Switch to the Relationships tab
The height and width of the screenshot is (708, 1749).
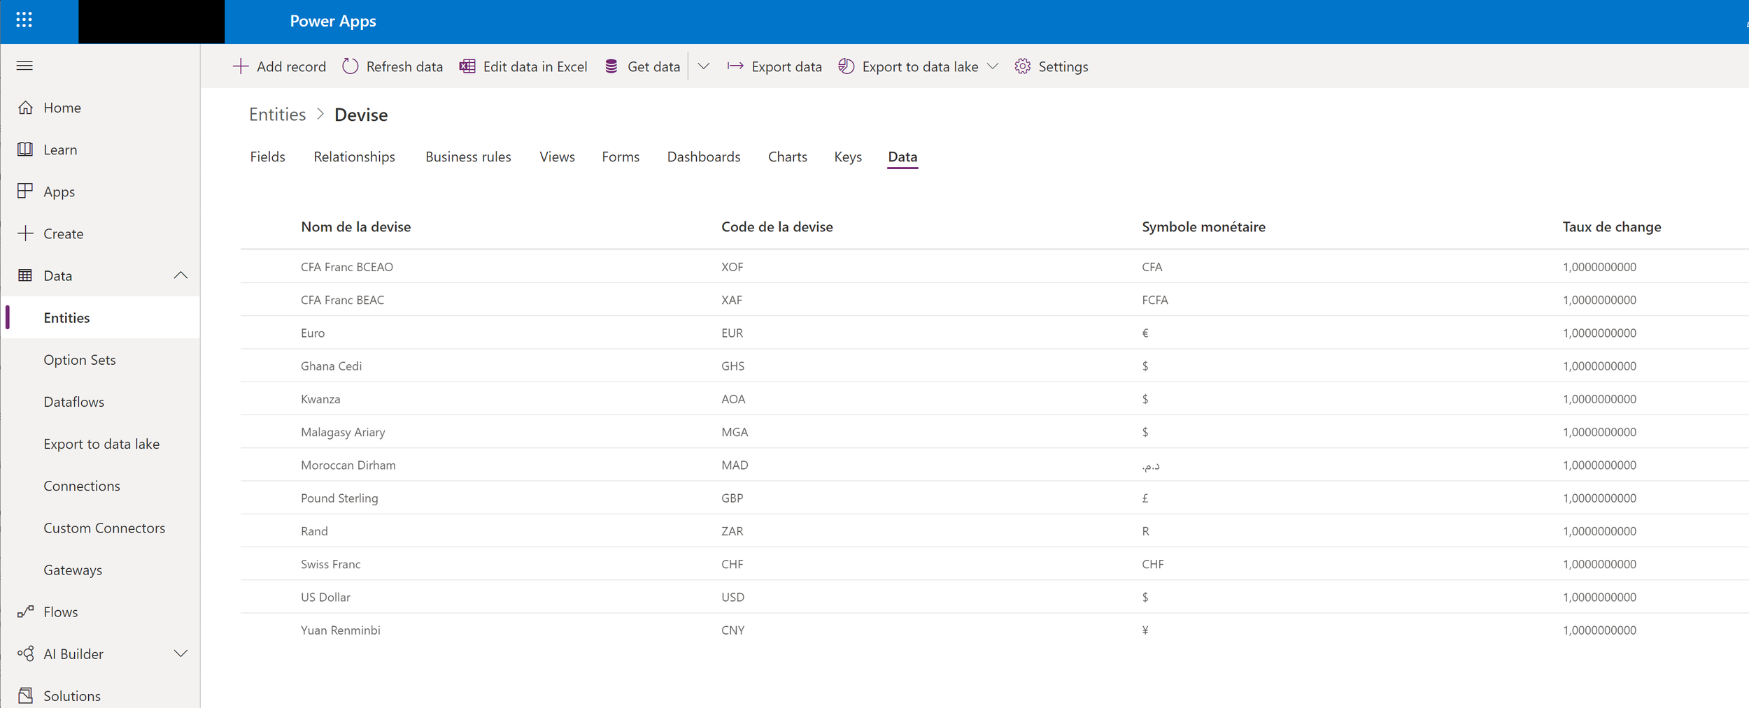[355, 157]
